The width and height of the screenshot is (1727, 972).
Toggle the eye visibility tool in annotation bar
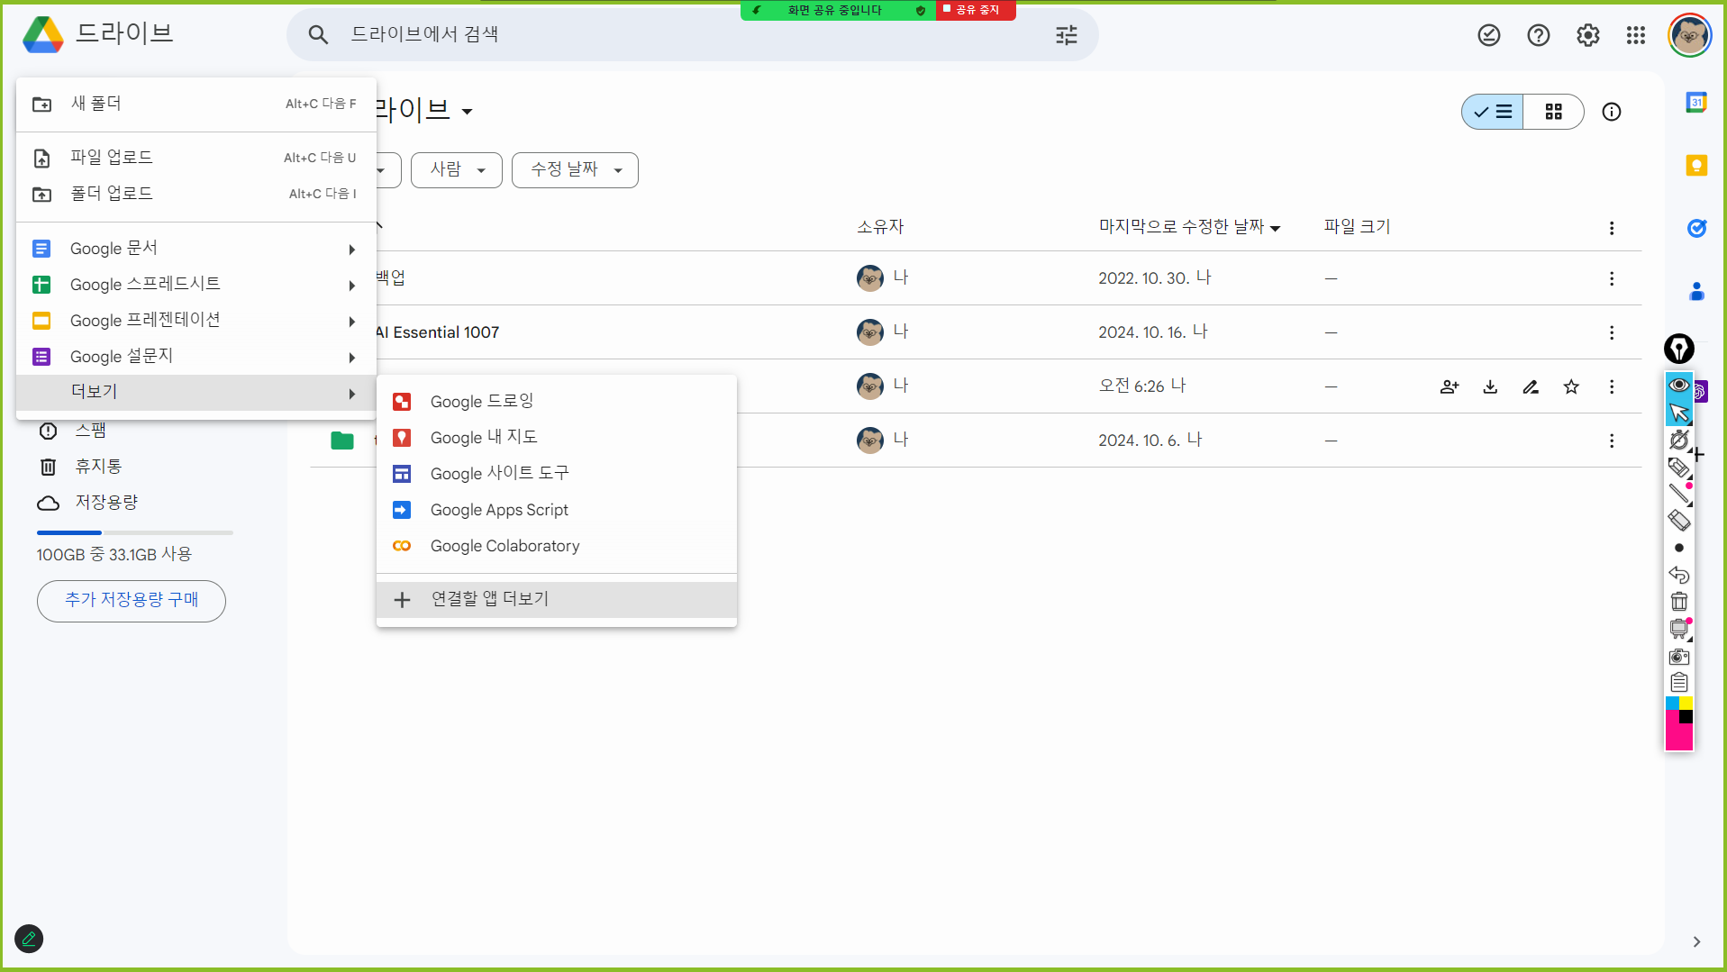(x=1678, y=386)
